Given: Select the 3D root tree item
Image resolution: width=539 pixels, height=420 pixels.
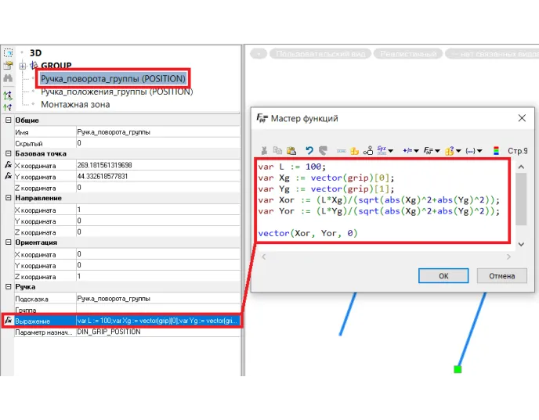Looking at the screenshot, I should pyautogui.click(x=35, y=53).
